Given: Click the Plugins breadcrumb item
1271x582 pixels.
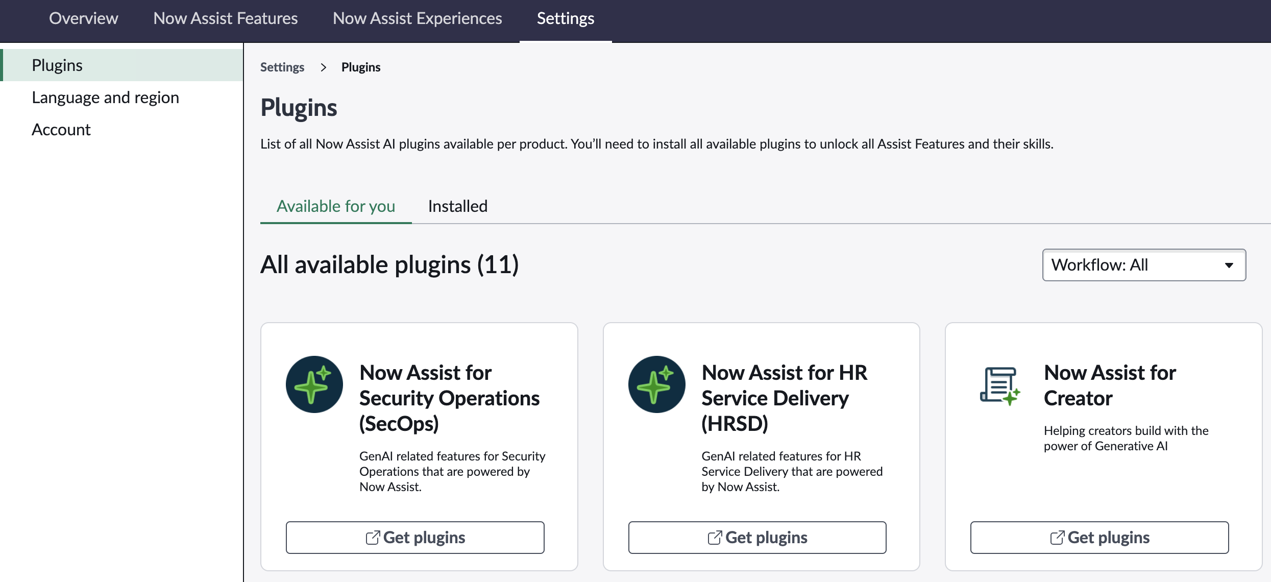Looking at the screenshot, I should [361, 67].
